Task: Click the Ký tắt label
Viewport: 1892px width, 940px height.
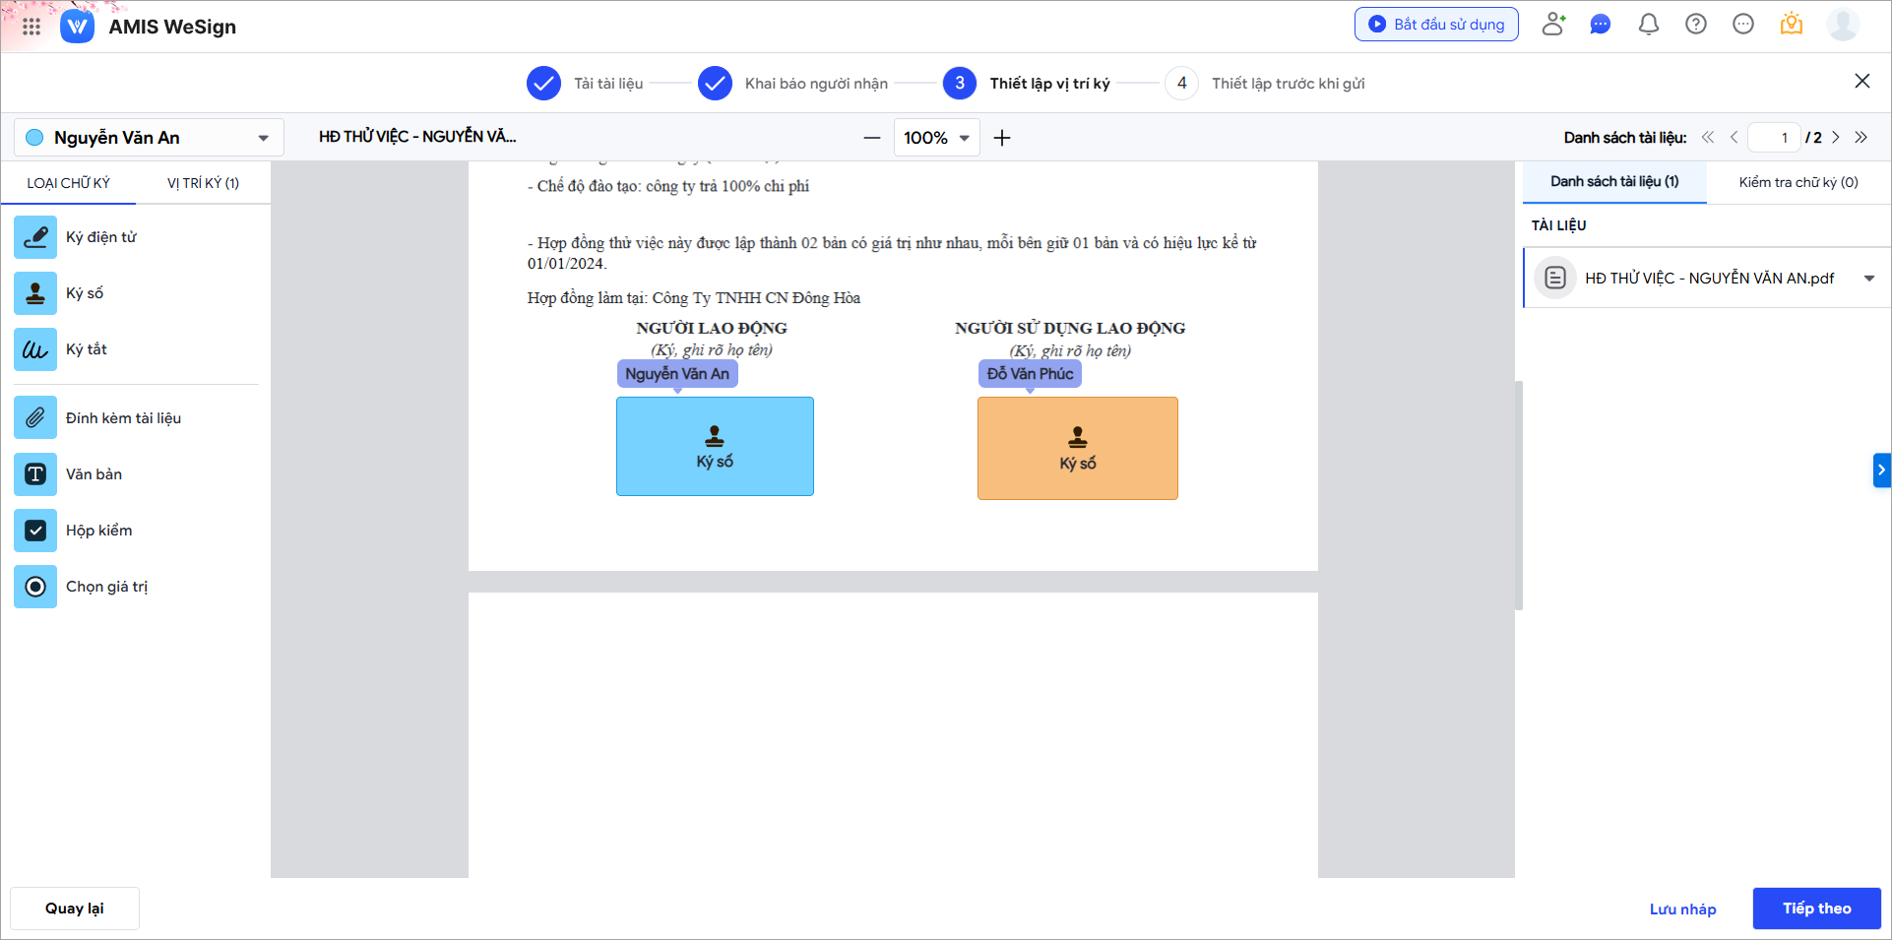Action: [x=86, y=349]
